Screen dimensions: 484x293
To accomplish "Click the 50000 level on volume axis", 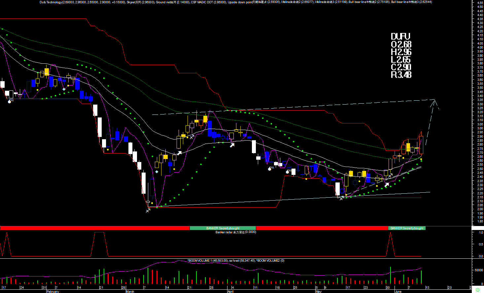I will [479, 270].
